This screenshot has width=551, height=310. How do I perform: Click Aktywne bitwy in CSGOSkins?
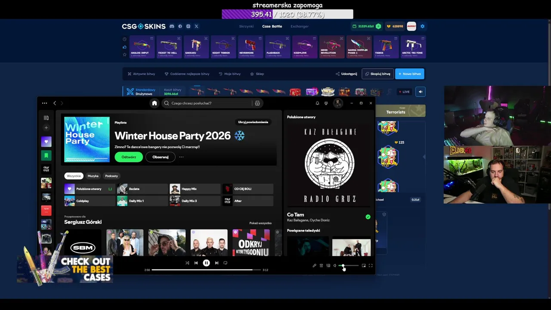click(x=141, y=74)
